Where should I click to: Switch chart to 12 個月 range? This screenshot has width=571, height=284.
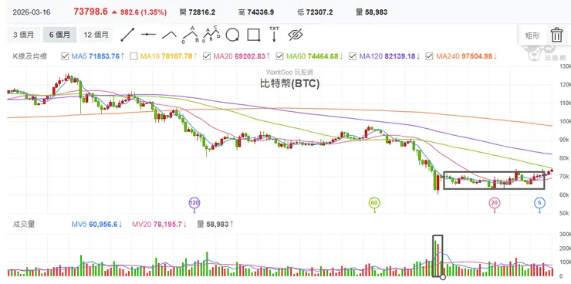point(96,35)
